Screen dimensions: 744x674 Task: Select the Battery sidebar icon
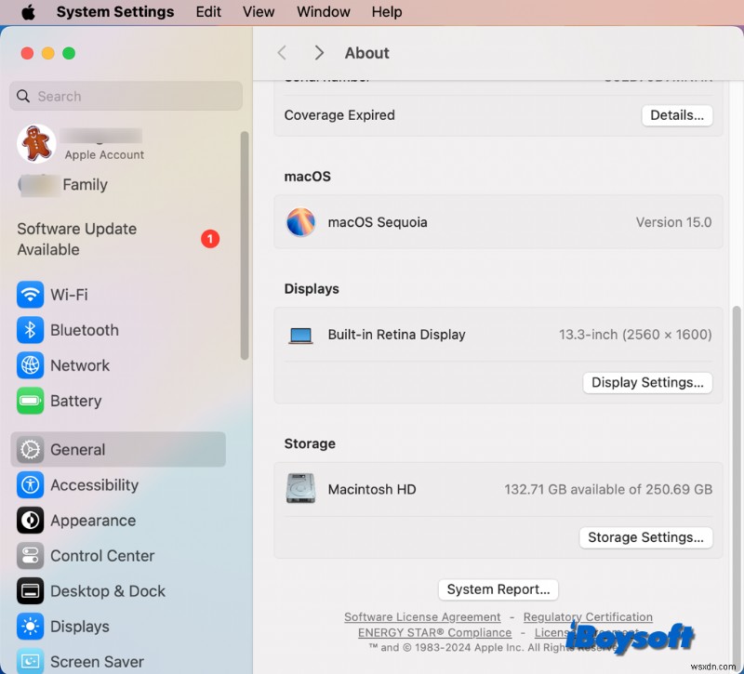[31, 401]
